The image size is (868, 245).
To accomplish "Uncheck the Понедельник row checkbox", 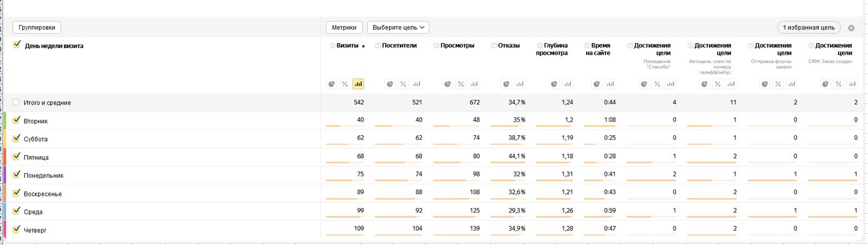I will coord(16,175).
